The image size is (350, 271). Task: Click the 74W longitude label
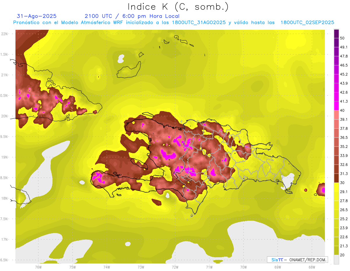(106, 267)
